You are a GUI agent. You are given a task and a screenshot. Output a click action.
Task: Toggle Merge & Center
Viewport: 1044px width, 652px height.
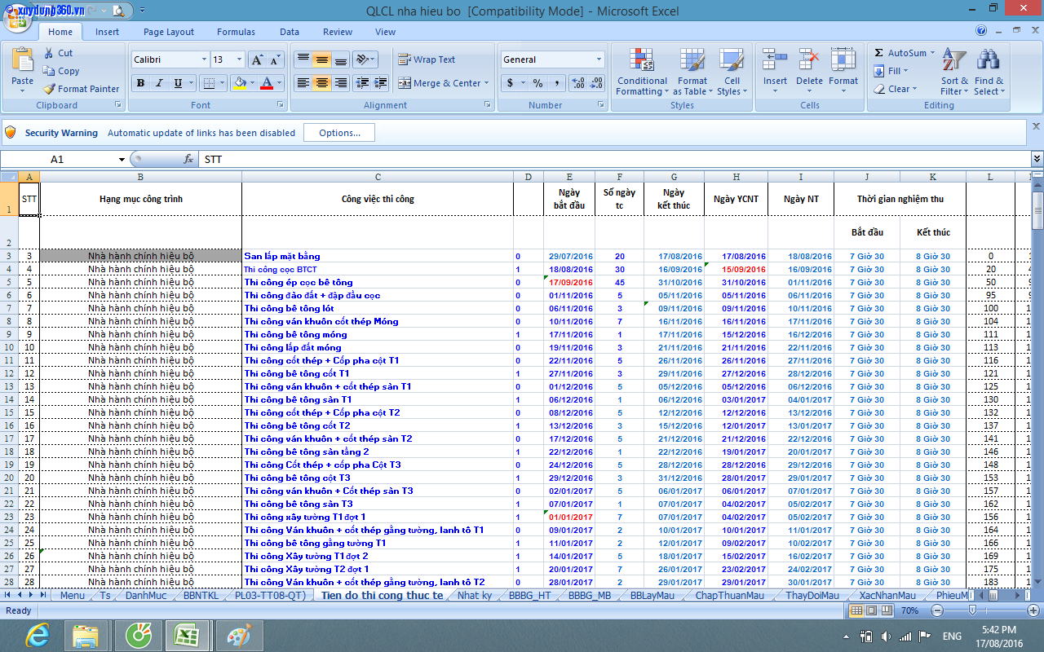(439, 83)
